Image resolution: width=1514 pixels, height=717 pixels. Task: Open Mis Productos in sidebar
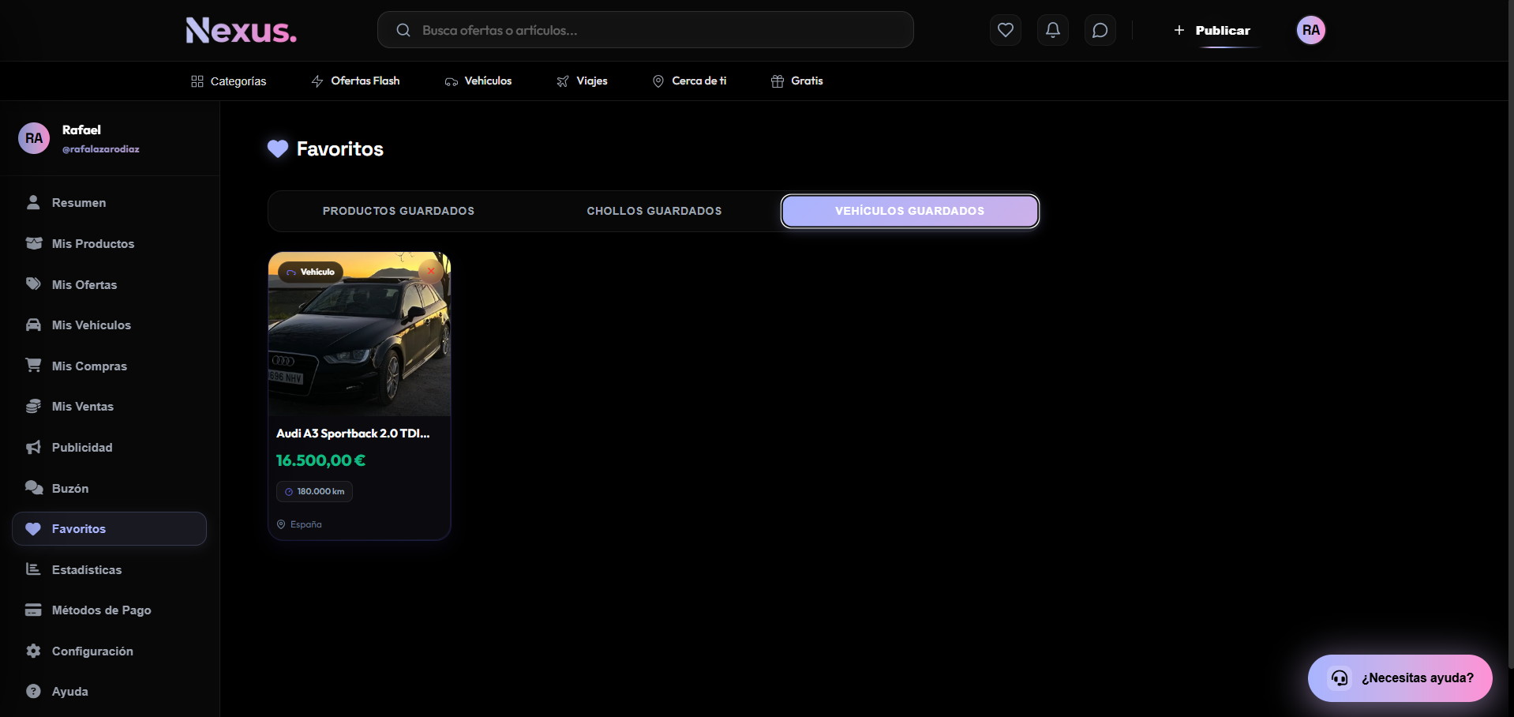(x=109, y=244)
